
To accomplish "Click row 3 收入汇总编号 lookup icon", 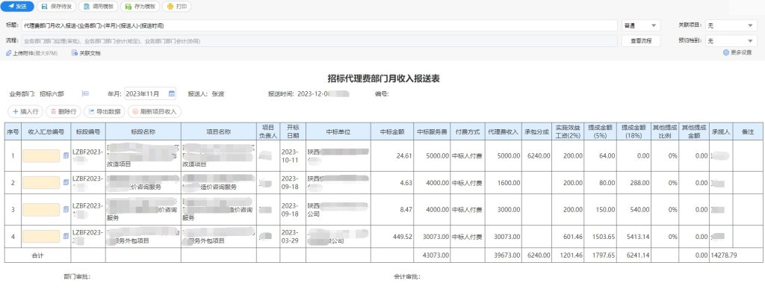I will coord(66,210).
